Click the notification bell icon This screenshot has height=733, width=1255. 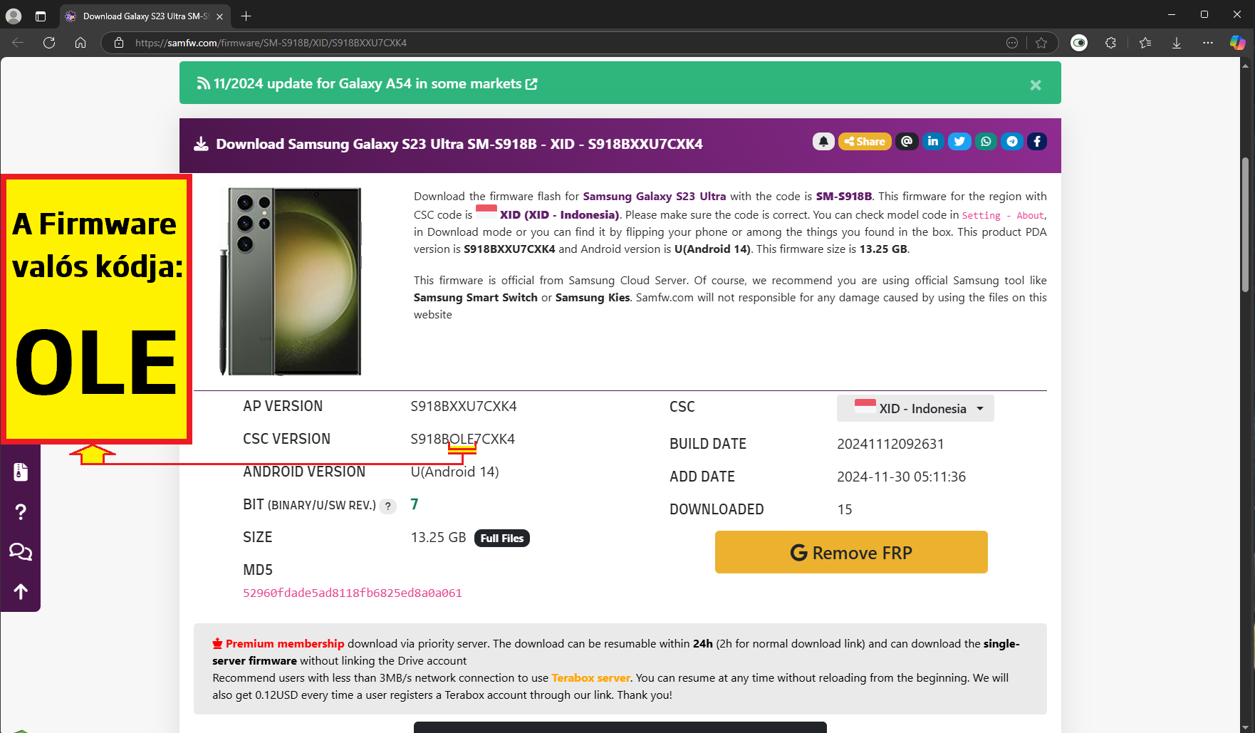(823, 141)
